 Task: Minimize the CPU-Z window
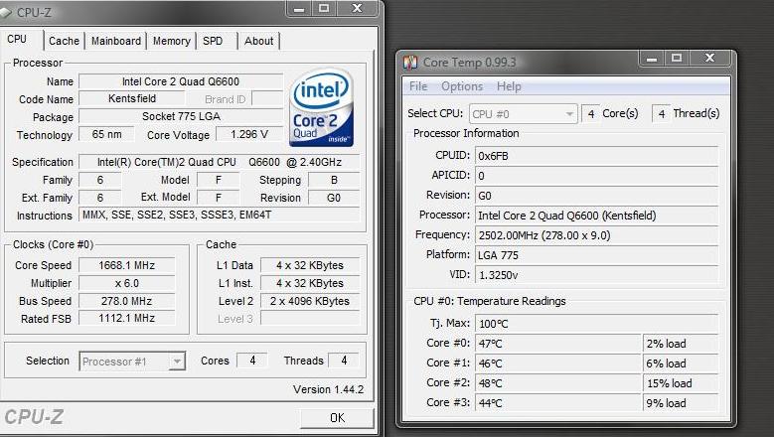click(299, 8)
